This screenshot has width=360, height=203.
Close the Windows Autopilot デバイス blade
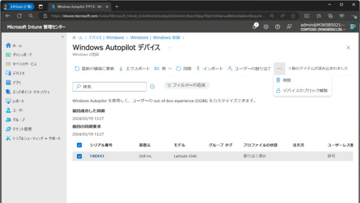[x=348, y=48]
